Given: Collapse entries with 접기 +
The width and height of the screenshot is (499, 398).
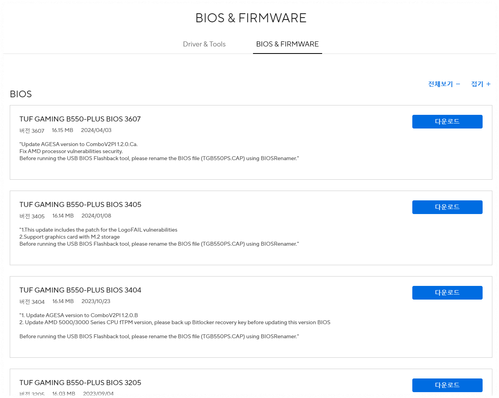Looking at the screenshot, I should 481,84.
